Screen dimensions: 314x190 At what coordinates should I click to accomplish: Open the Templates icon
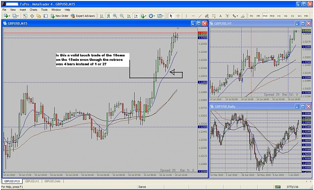(159, 16)
